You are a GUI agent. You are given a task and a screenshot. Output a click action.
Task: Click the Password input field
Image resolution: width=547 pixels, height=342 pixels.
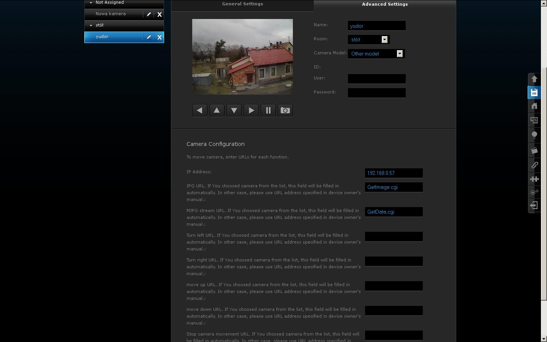pyautogui.click(x=376, y=93)
